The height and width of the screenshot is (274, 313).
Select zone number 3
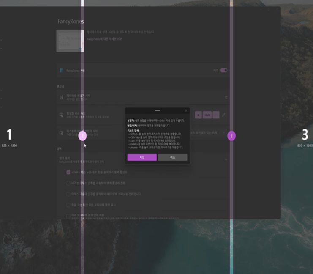click(x=305, y=134)
